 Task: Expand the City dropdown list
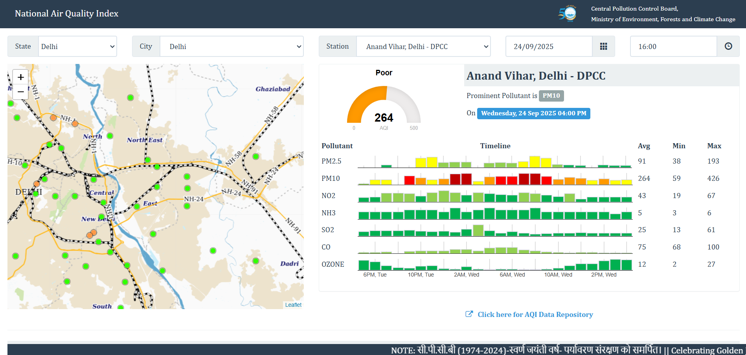pyautogui.click(x=232, y=47)
